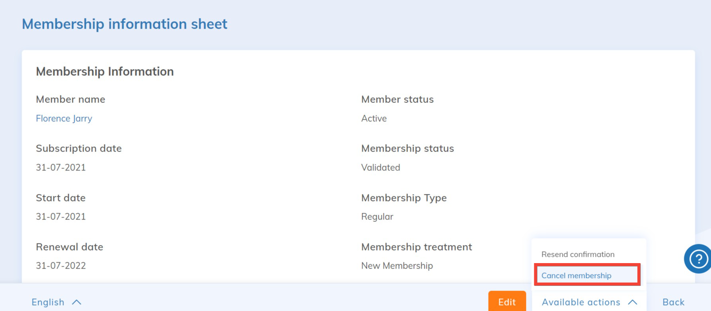Go back using the Back link
711x311 pixels.
click(x=673, y=302)
